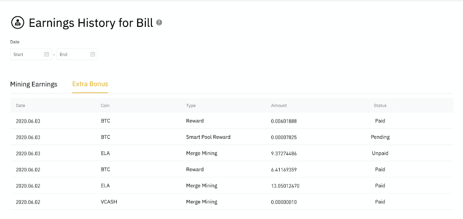This screenshot has height=219, width=463.
Task: Click the End date input field
Action: (77, 54)
